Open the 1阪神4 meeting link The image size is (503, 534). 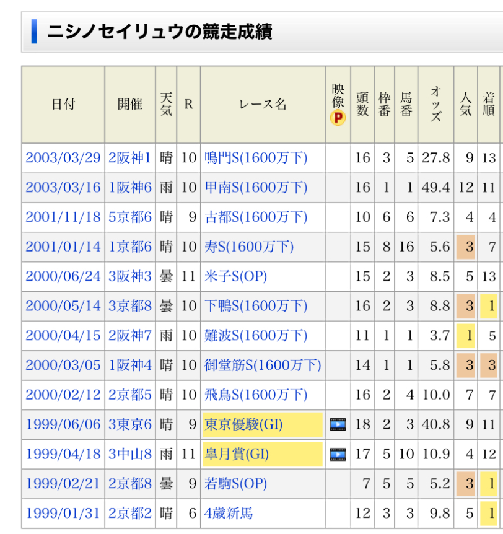click(x=129, y=365)
